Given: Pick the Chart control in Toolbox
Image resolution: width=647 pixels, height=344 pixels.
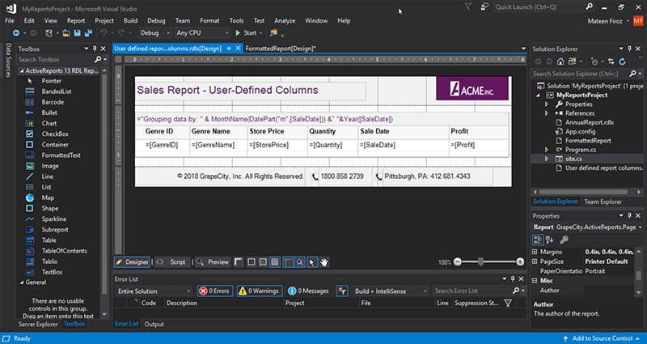Looking at the screenshot, I should 49,123.
